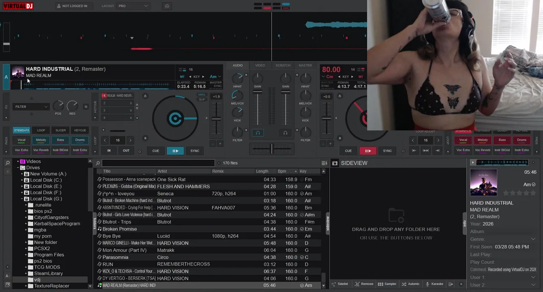Click the crossfader slider
543x292 pixels.
272,148
